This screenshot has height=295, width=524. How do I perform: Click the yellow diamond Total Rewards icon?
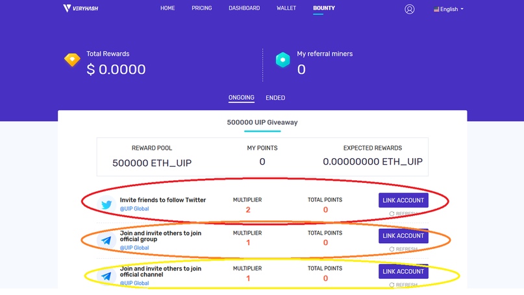tap(72, 60)
